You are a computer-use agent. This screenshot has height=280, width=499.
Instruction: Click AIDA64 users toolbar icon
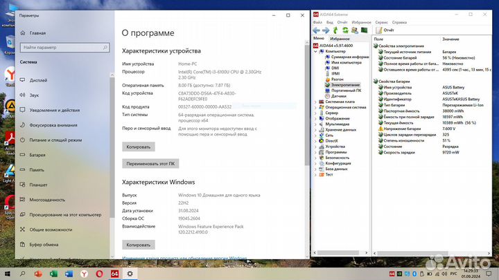pyautogui.click(x=355, y=30)
